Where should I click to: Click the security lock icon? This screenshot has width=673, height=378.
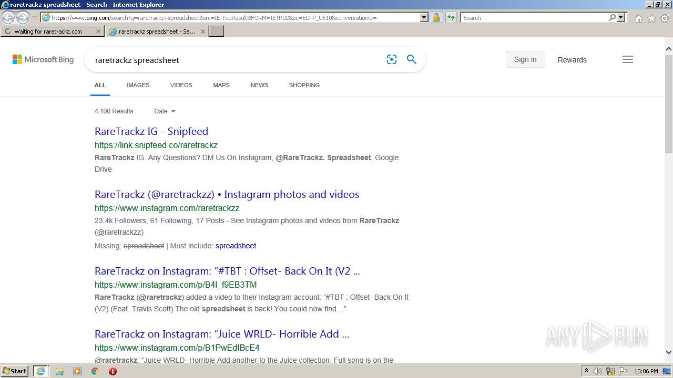click(x=436, y=17)
